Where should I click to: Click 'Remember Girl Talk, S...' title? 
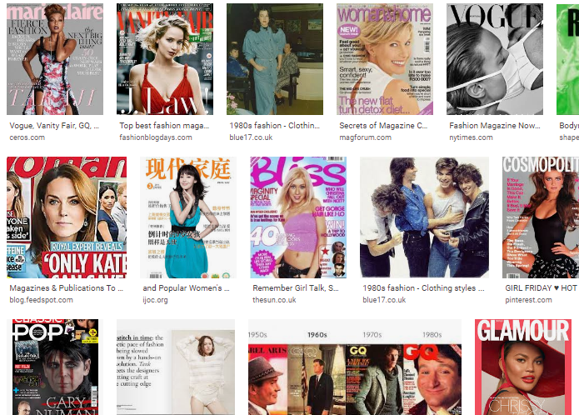[x=296, y=288]
